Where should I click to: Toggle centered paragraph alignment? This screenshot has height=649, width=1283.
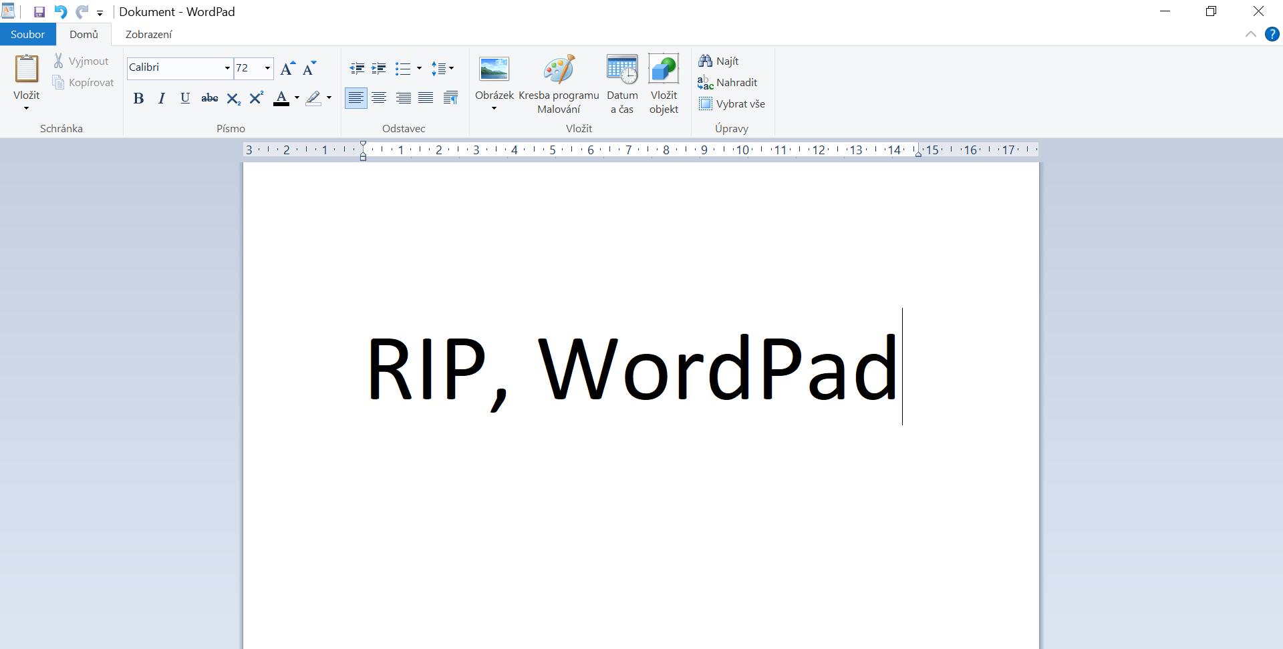point(379,97)
